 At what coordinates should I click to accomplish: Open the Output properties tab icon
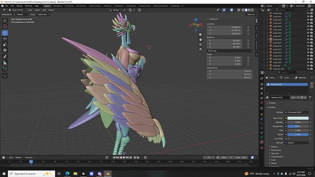click(262, 88)
